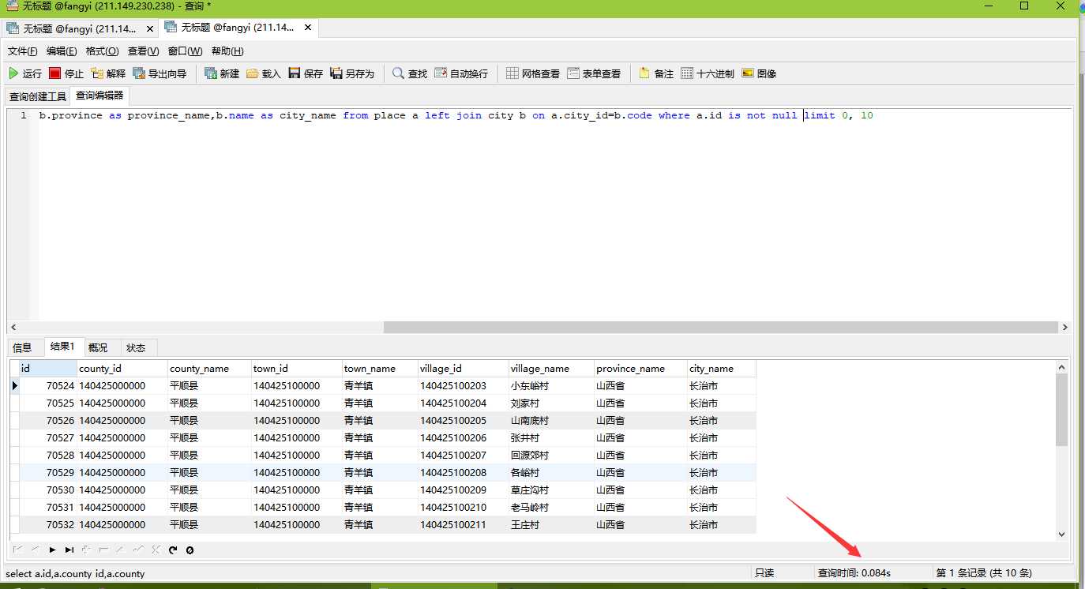Select village_name cell 小东峪村
Screen dimensions: 1085x589
pos(551,386)
